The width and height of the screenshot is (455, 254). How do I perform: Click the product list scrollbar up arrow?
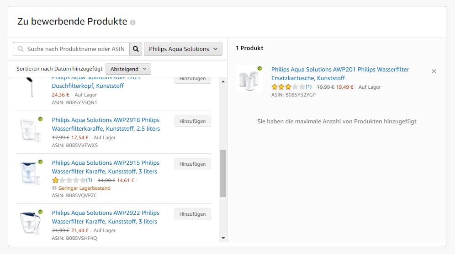coord(223,81)
